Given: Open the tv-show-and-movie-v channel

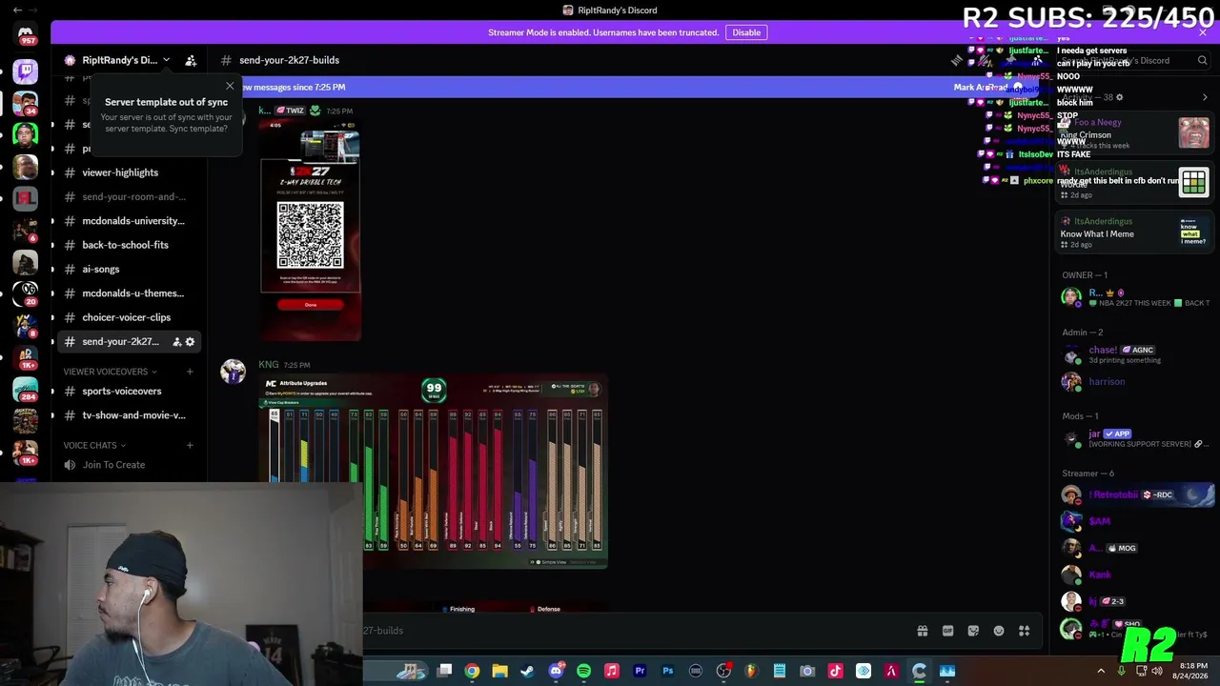Looking at the screenshot, I should [129, 415].
